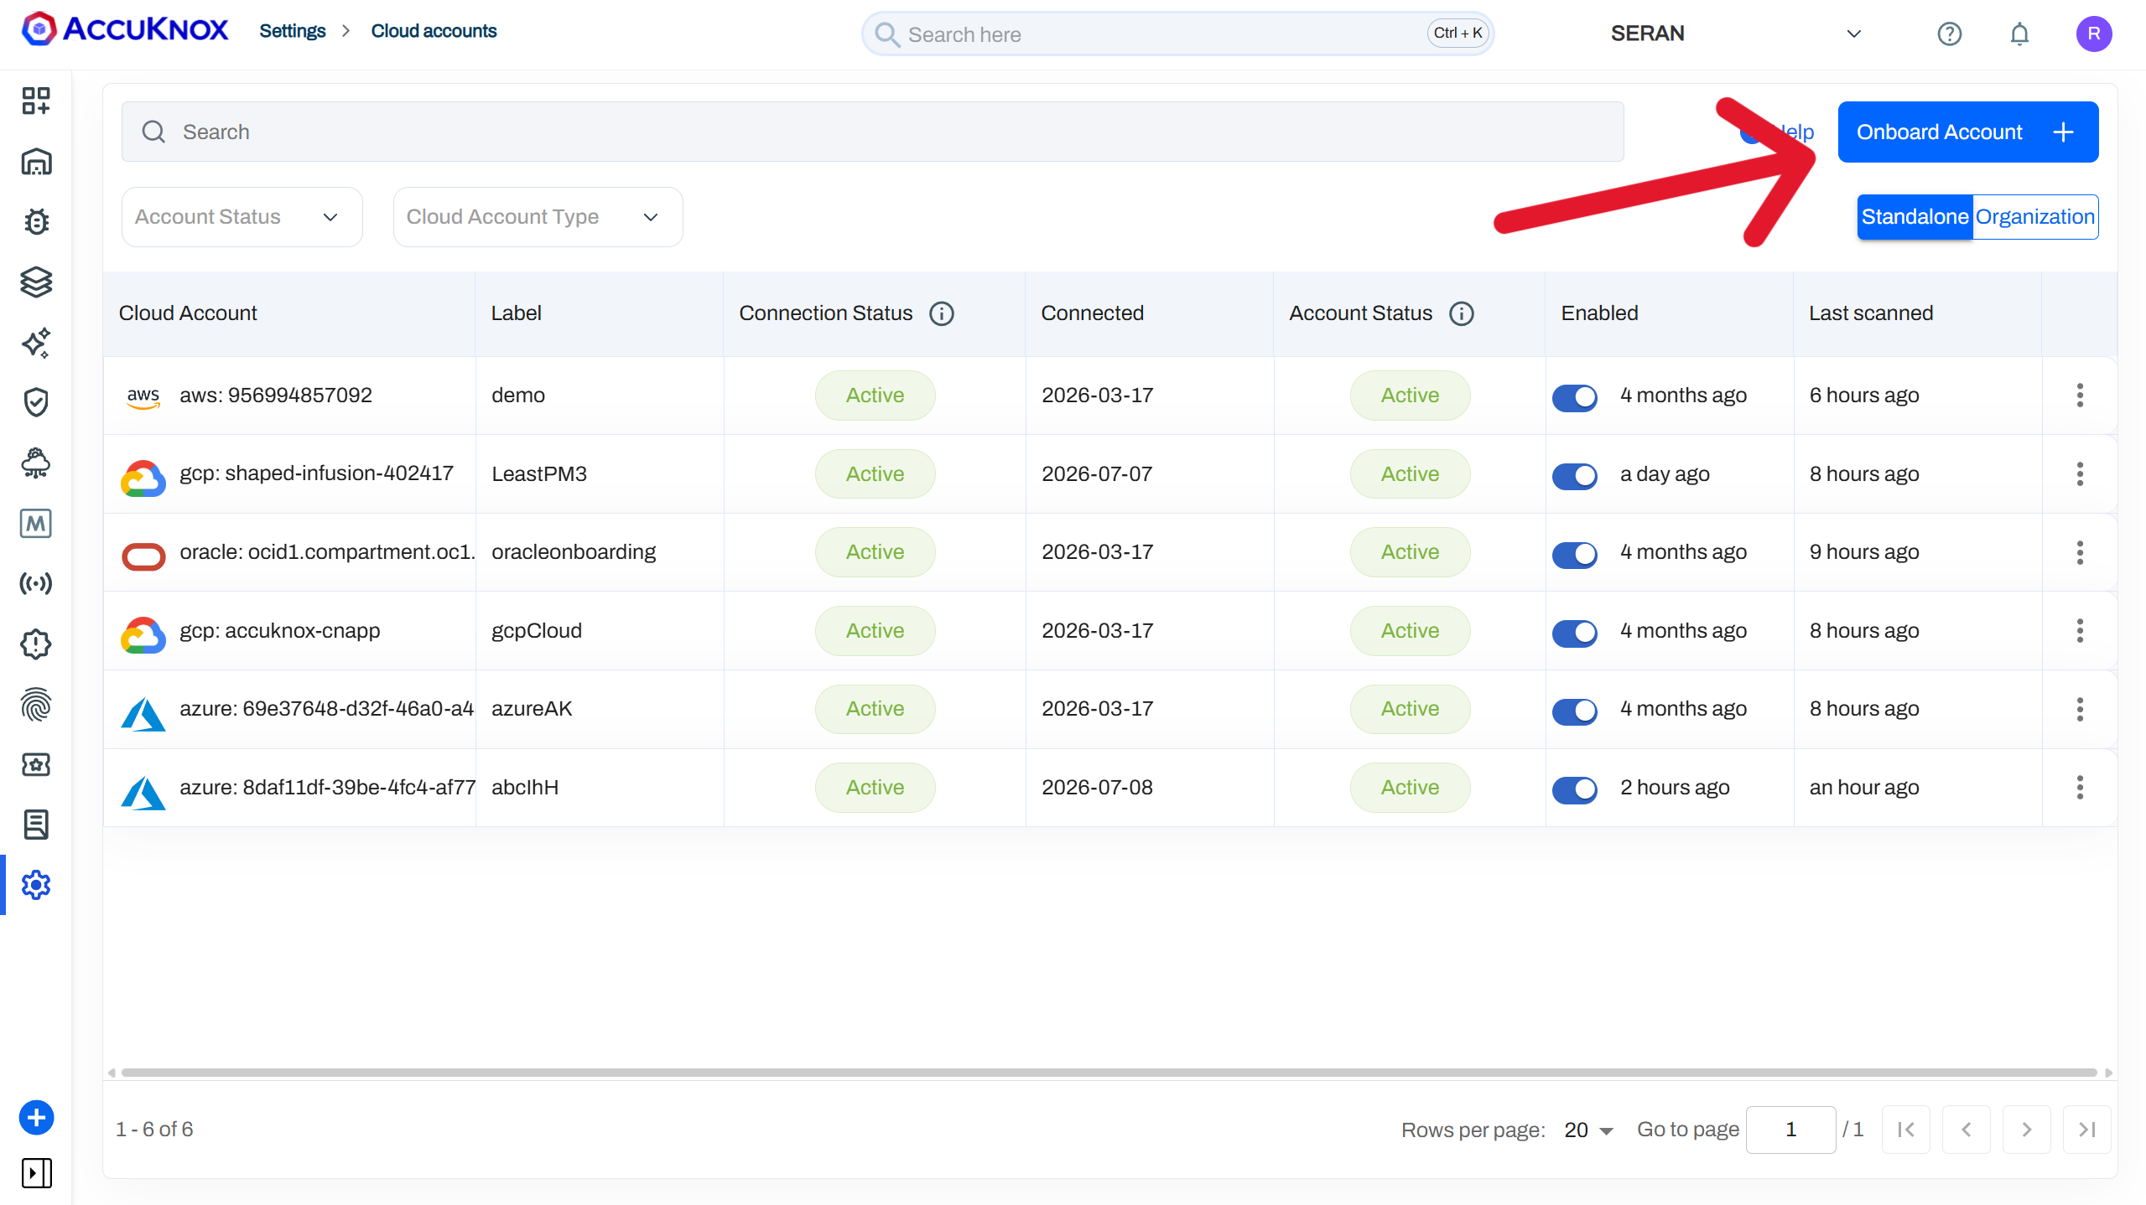
Task: Select the Standalone tab
Action: [1915, 217]
